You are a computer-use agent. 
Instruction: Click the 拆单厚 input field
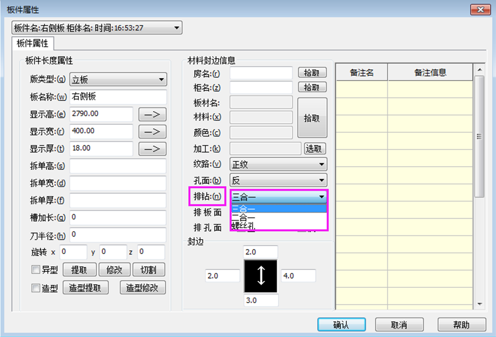(x=118, y=201)
